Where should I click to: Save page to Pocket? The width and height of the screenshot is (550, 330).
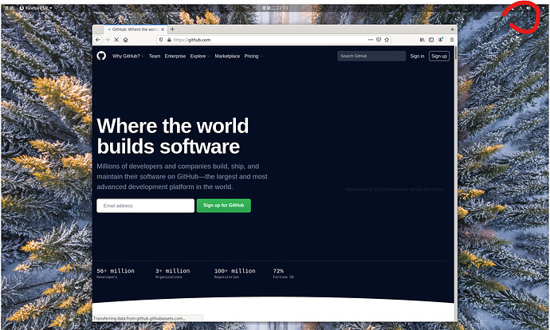[379, 40]
